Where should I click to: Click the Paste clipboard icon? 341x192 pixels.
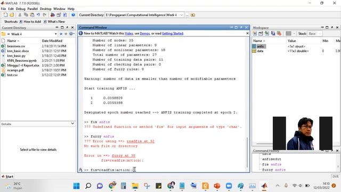32,15
